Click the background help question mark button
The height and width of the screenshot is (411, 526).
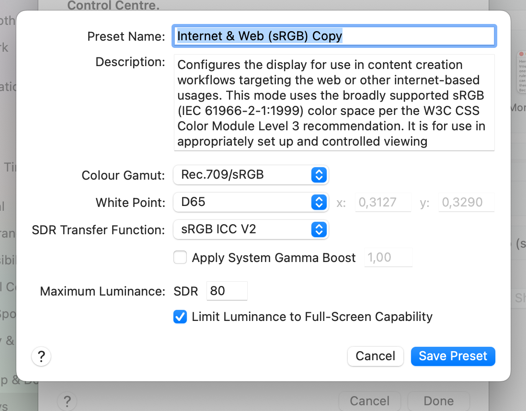coord(67,400)
